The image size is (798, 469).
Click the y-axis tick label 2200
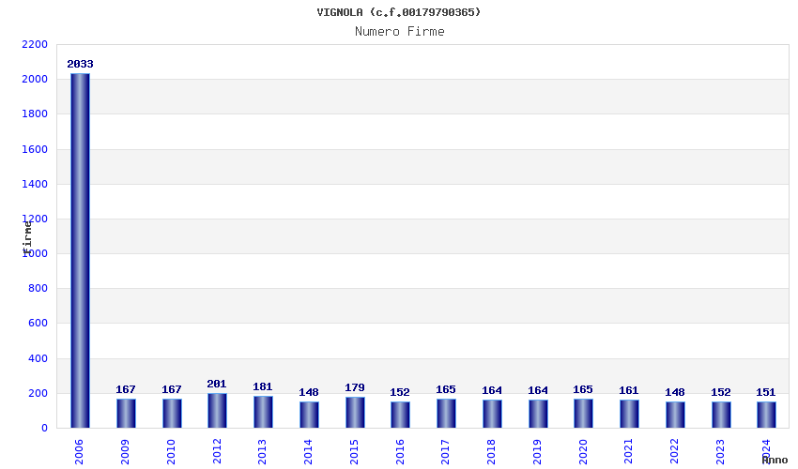click(35, 45)
